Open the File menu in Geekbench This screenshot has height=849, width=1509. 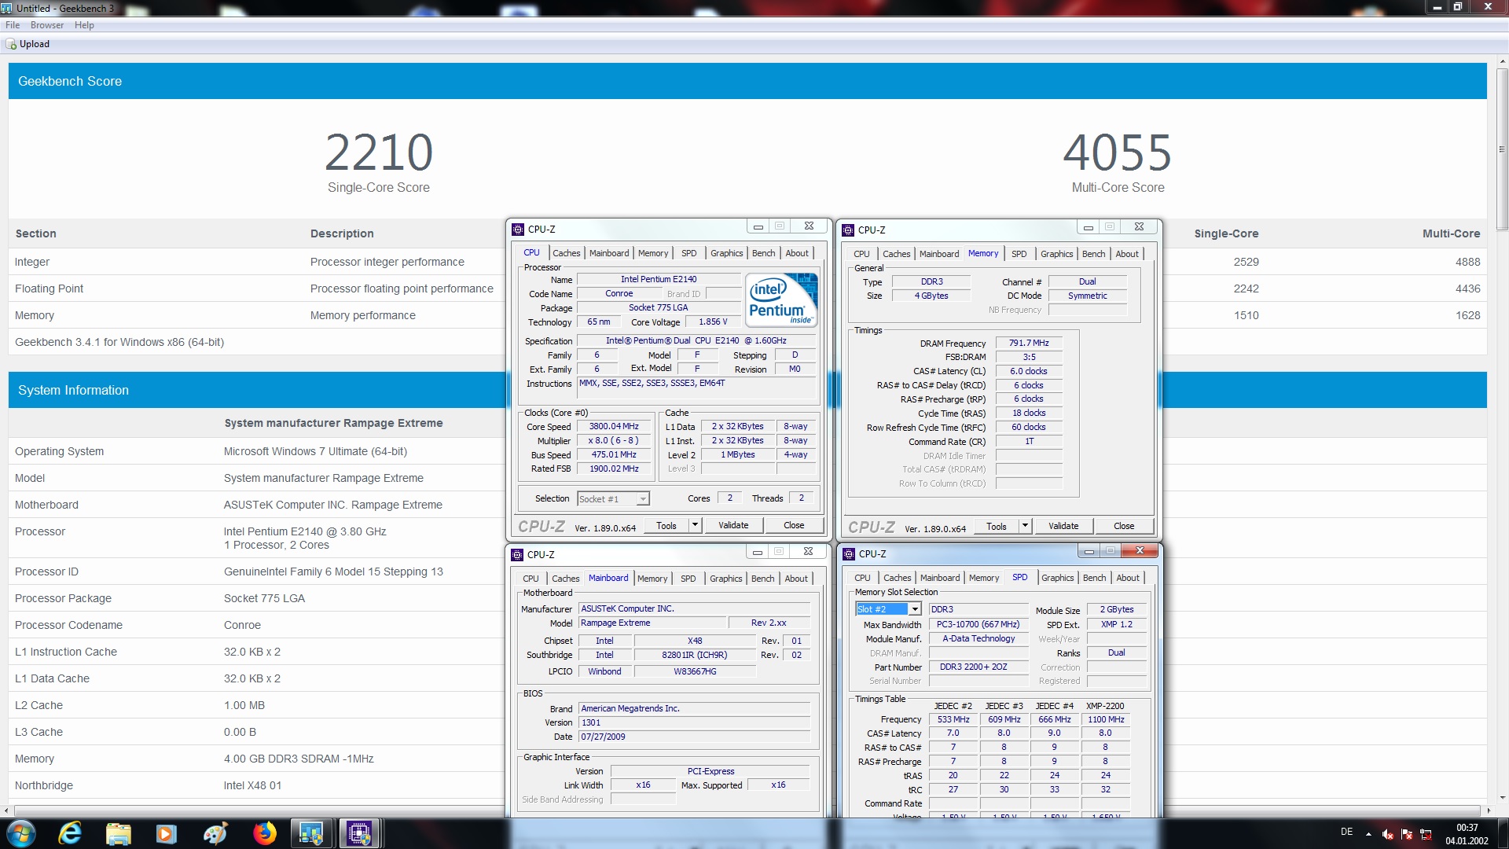[13, 25]
